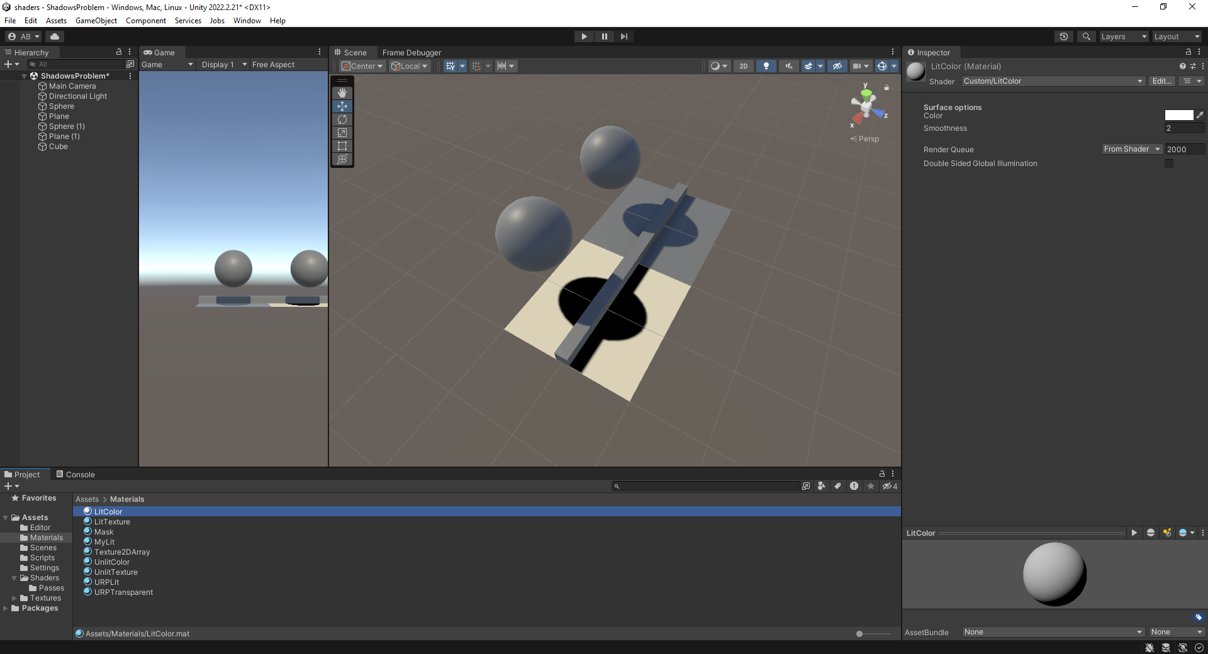
Task: Select LitTexture material in Project panel
Action: coord(111,521)
